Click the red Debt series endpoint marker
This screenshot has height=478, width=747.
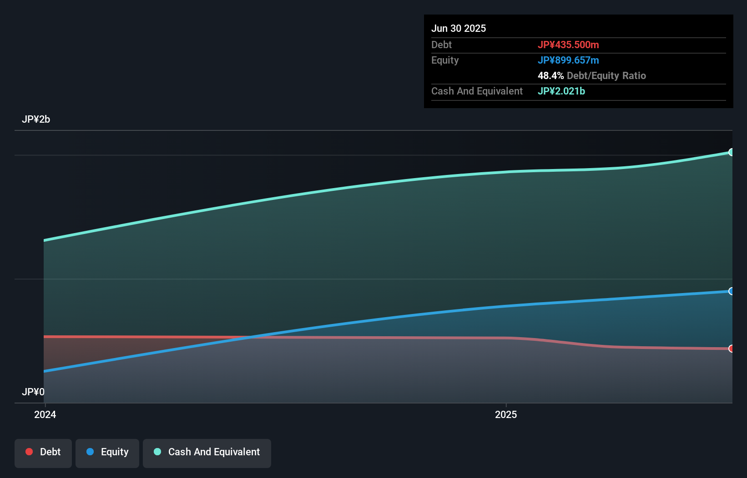pyautogui.click(x=731, y=348)
